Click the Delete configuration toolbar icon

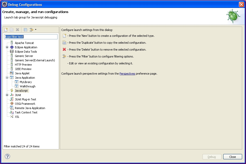click(17, 30)
